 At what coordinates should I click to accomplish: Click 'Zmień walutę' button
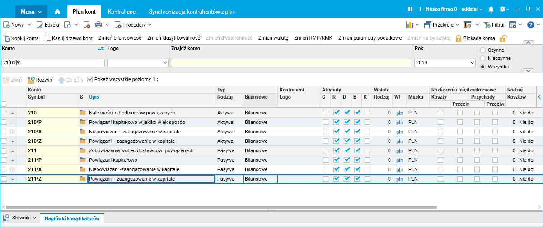pyautogui.click(x=273, y=38)
